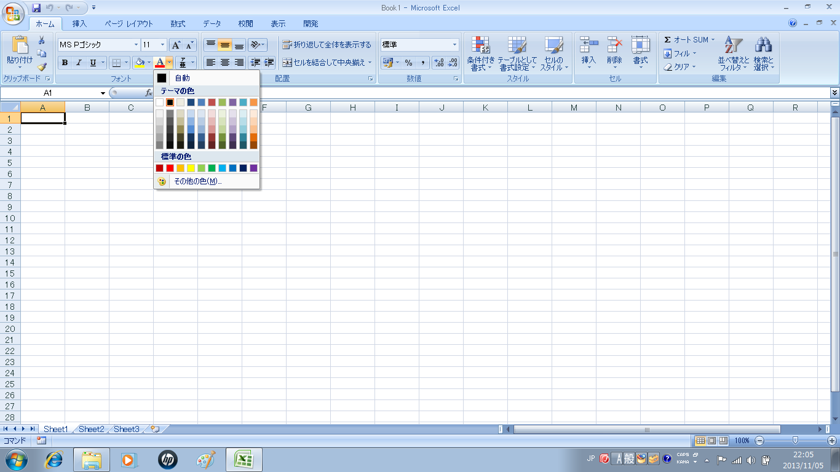Open the 標準 number format dropdown
The image size is (840, 472).
[x=454, y=45]
